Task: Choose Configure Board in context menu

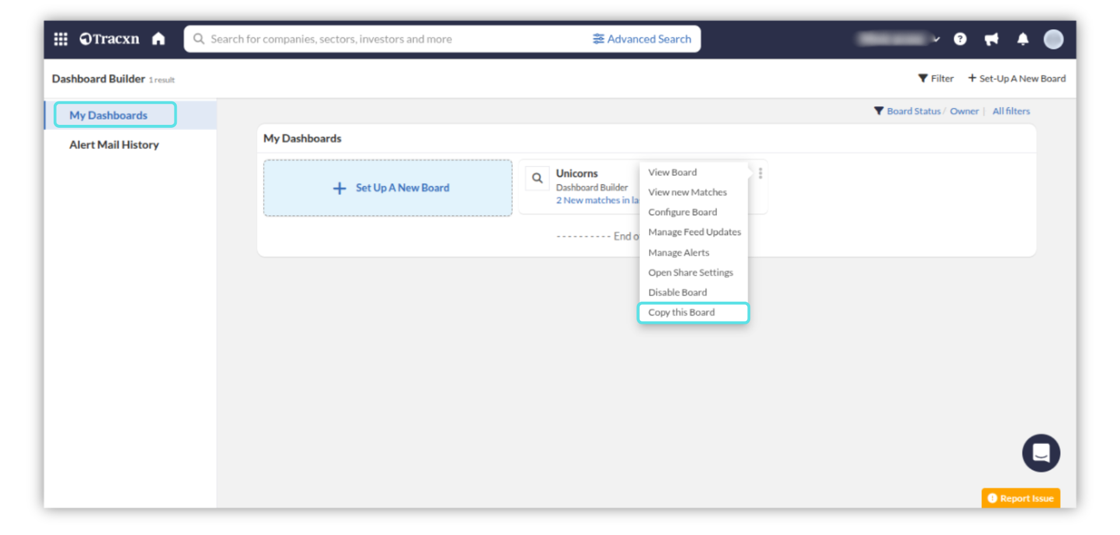Action: point(682,212)
